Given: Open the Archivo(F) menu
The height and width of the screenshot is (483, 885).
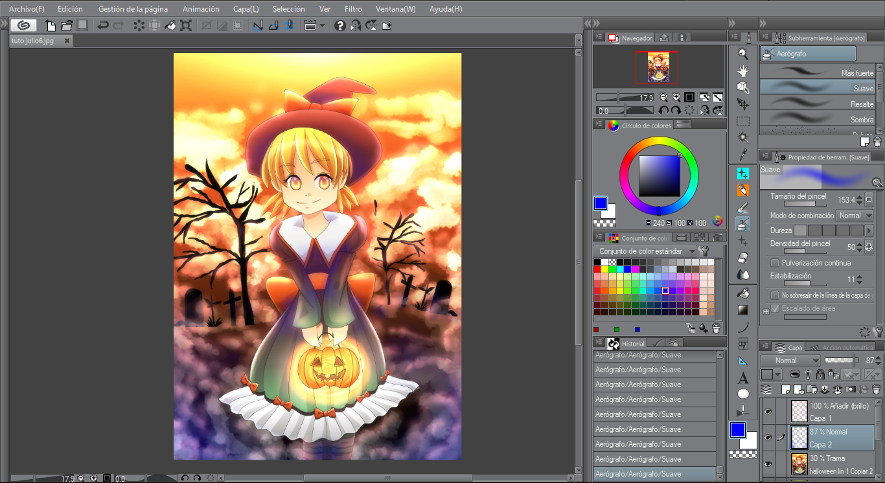Looking at the screenshot, I should click(27, 9).
